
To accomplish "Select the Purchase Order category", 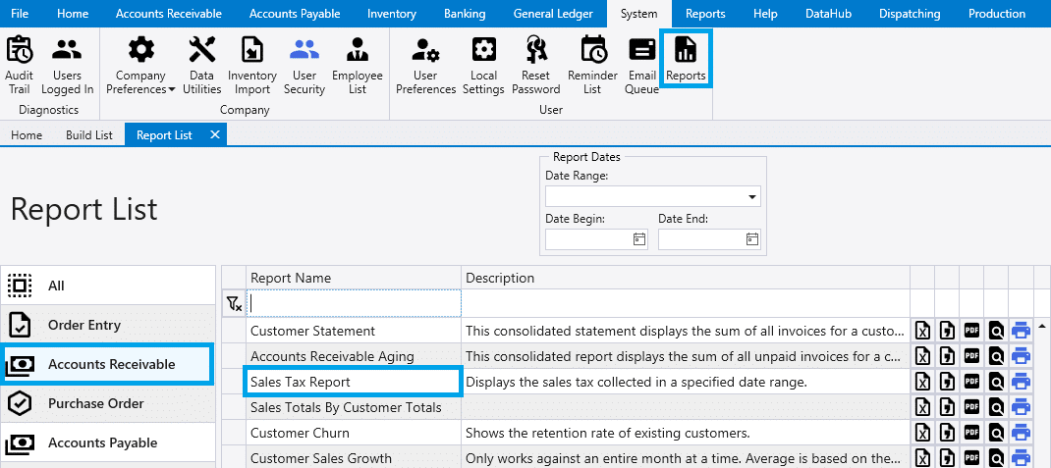I will click(108, 403).
